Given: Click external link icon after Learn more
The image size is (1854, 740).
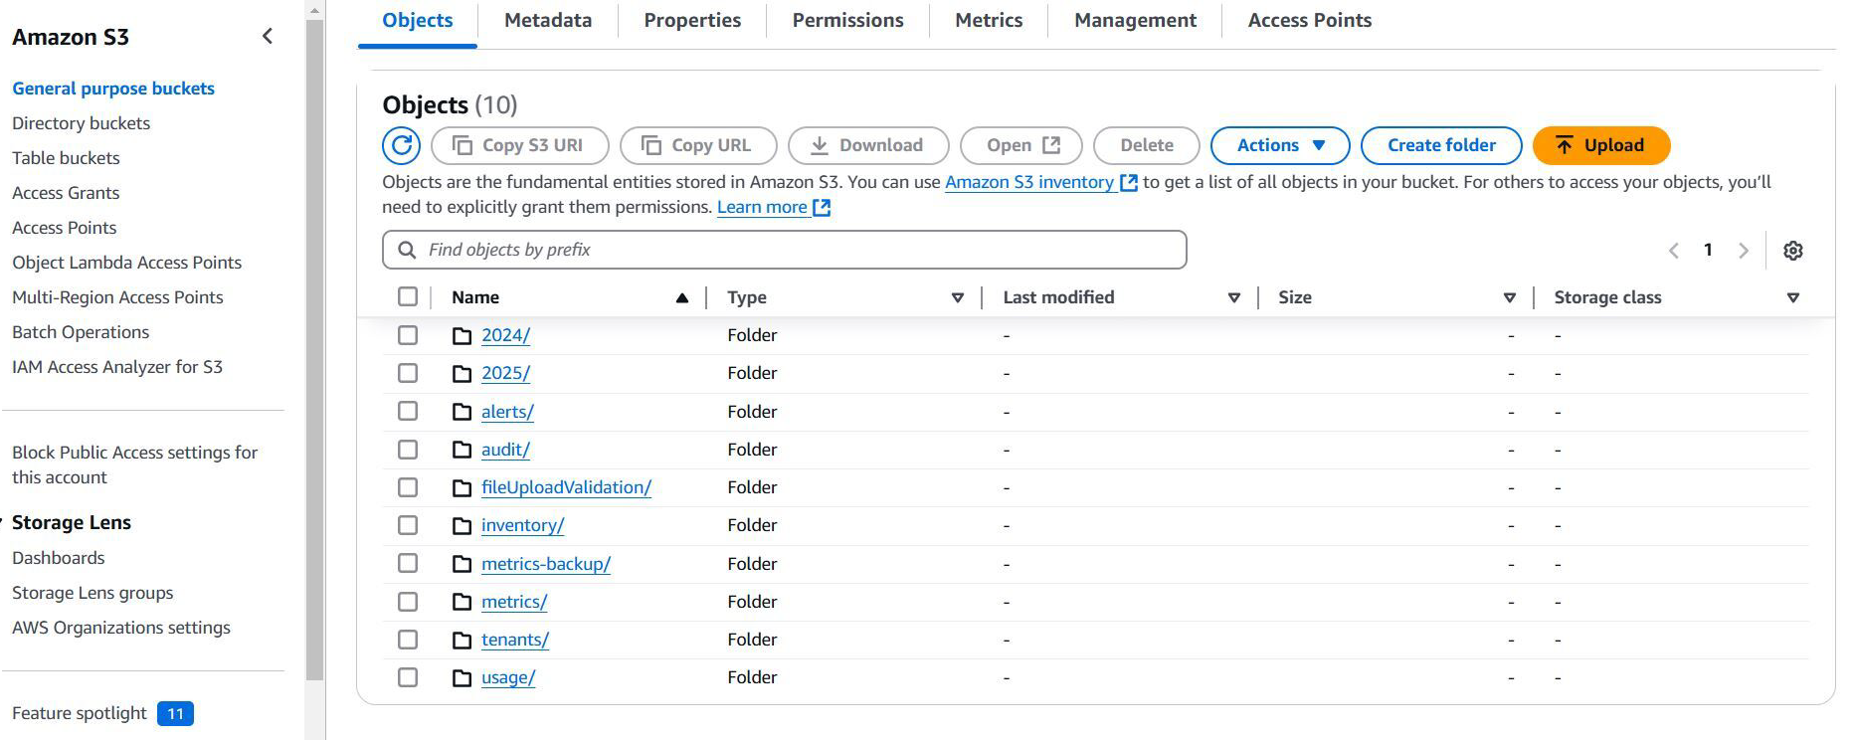Looking at the screenshot, I should tap(822, 208).
